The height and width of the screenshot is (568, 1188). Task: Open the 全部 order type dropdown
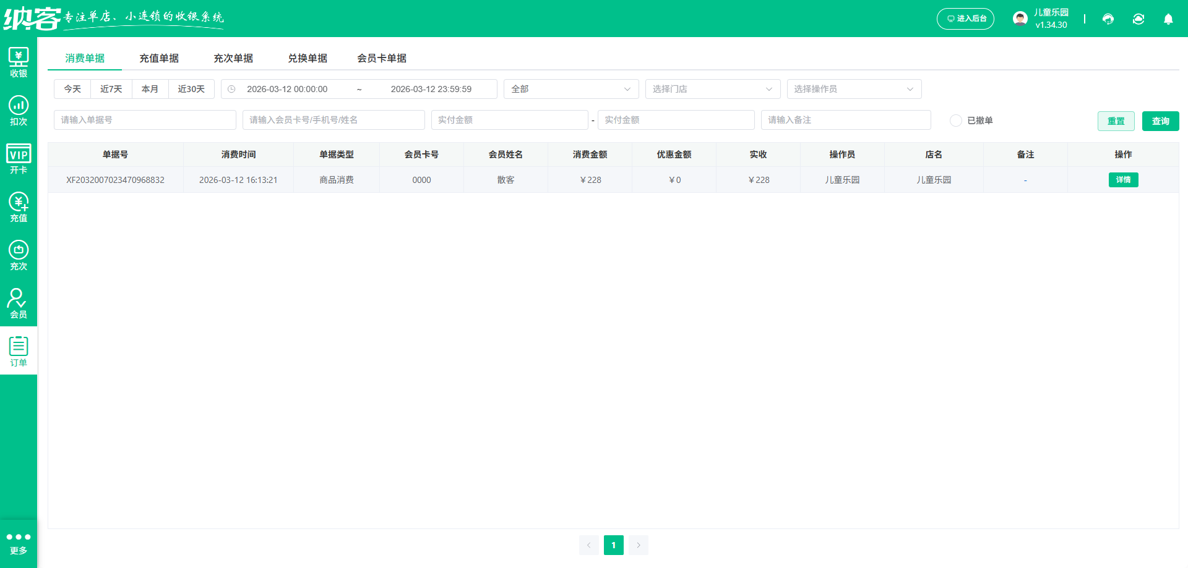[x=570, y=88]
